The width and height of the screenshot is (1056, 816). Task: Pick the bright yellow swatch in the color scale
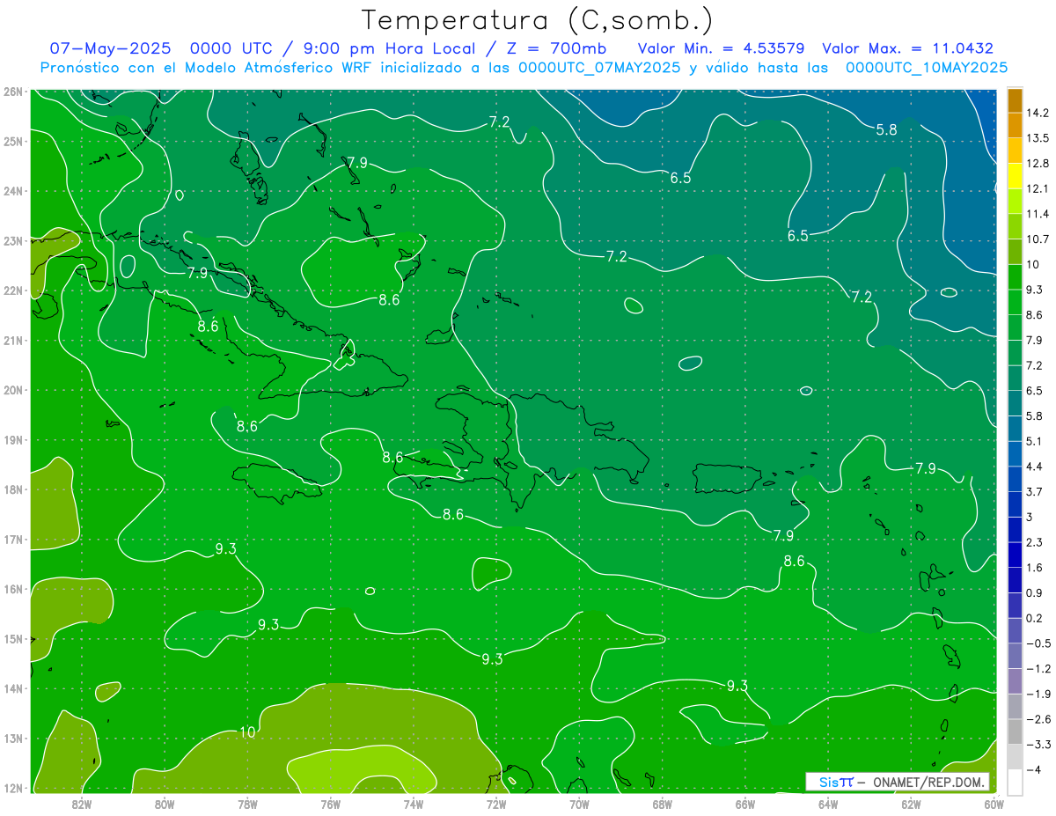pyautogui.click(x=1015, y=176)
